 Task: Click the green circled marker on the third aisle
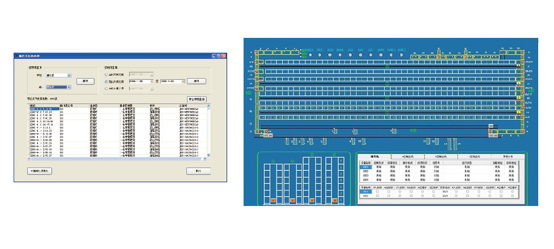point(387,98)
